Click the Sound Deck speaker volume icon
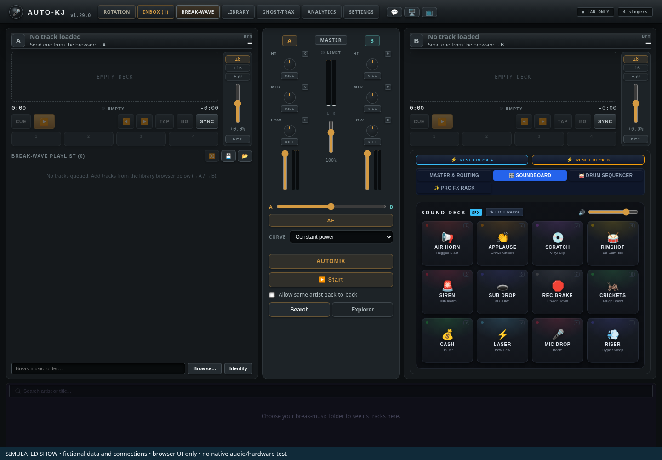Image resolution: width=662 pixels, height=460 pixels. tap(582, 213)
